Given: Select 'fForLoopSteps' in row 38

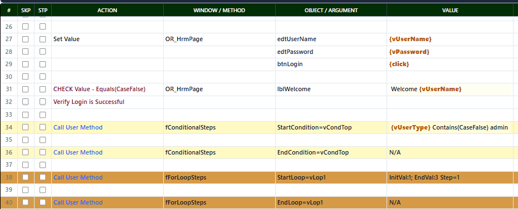Looking at the screenshot, I should point(219,177).
